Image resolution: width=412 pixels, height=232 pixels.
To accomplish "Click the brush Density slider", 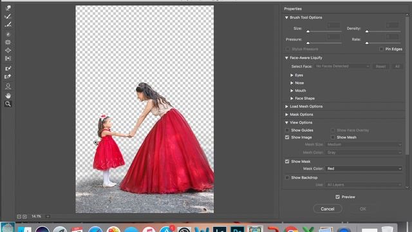I will (384, 32).
